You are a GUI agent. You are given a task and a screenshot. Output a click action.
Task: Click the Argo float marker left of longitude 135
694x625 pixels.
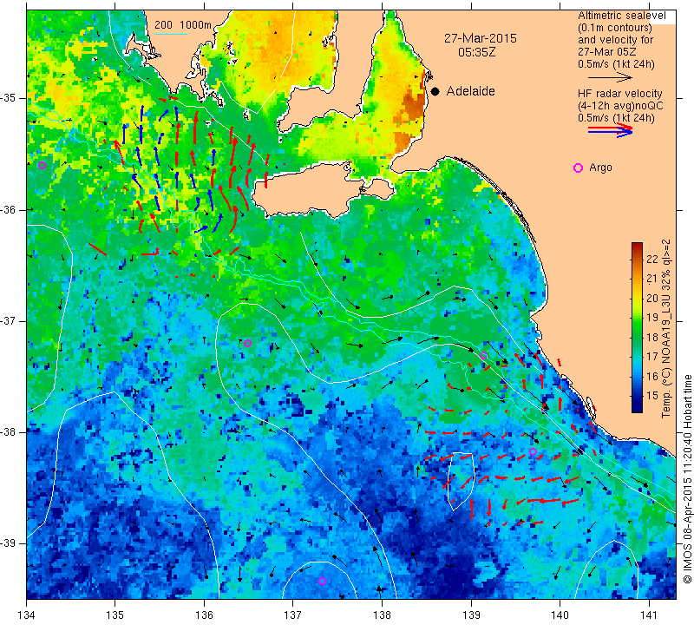point(42,165)
